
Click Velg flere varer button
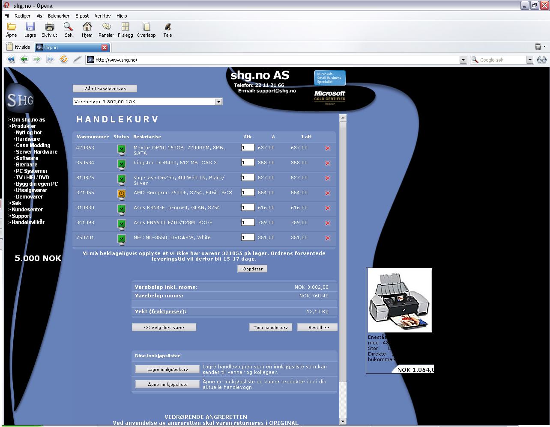point(164,327)
